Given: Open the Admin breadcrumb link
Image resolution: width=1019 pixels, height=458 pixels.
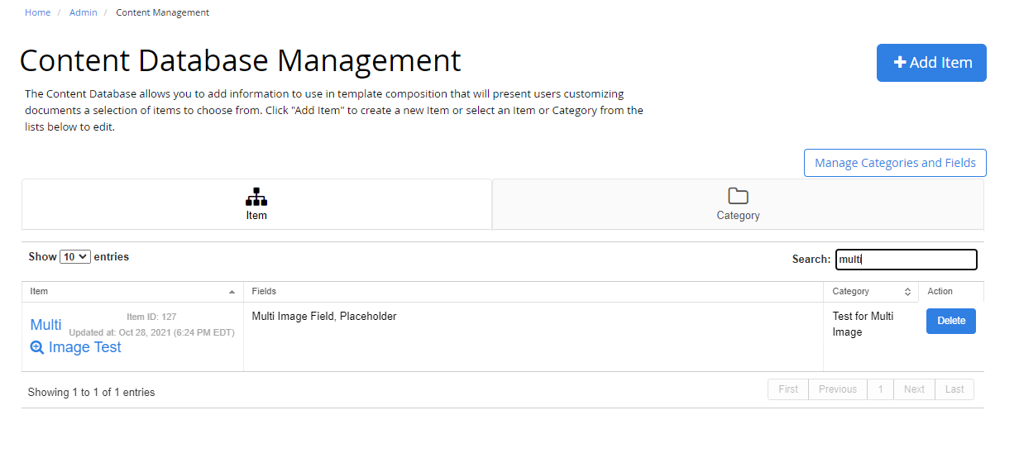Looking at the screenshot, I should (x=84, y=12).
